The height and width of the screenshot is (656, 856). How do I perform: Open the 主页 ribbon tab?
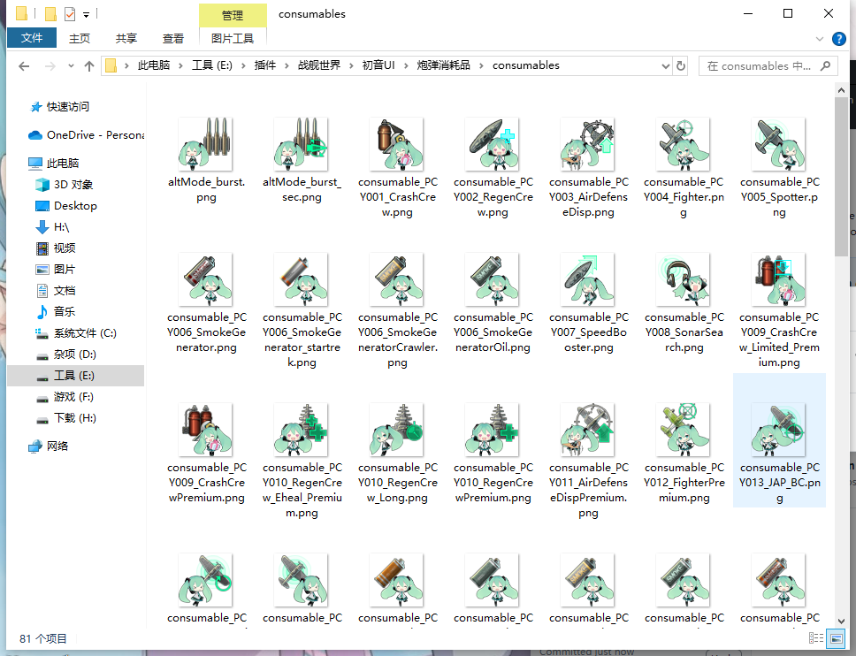[x=80, y=38]
